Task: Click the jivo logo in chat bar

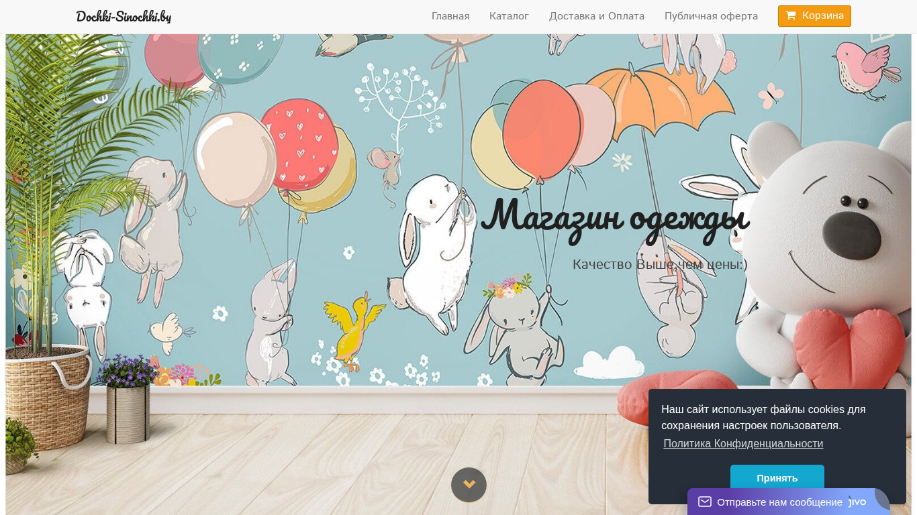Action: 857,502
